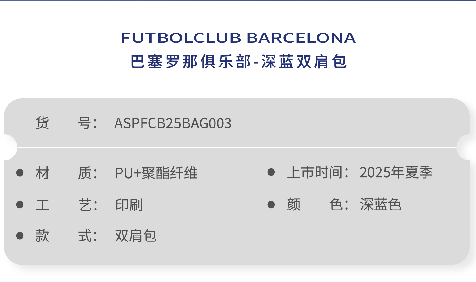
Task: Click the bullet dot beside 款式
Action: pyautogui.click(x=20, y=236)
